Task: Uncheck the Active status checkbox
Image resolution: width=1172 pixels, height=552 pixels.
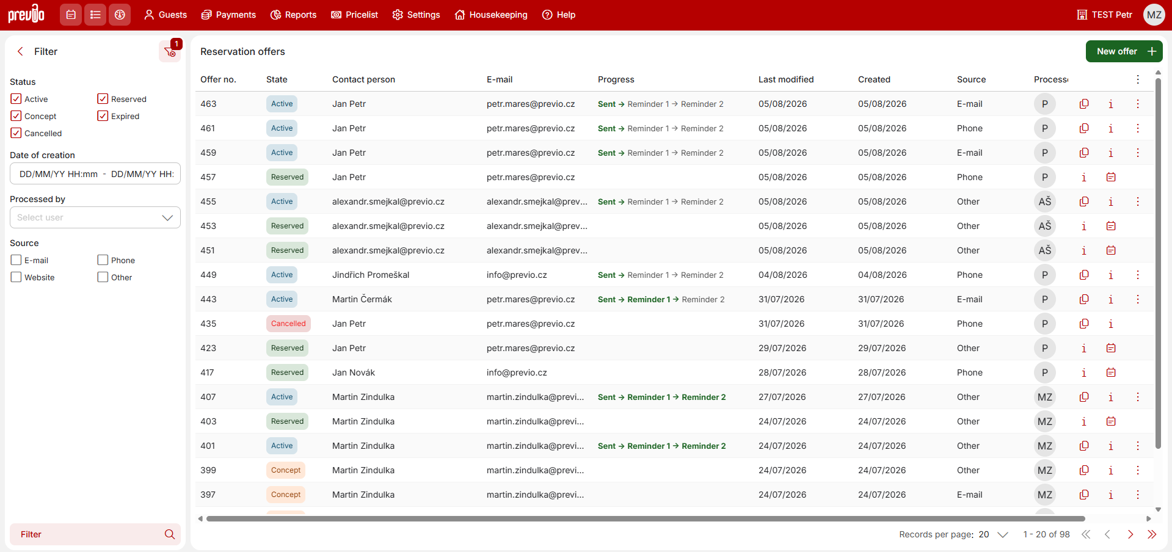Action: click(16, 99)
